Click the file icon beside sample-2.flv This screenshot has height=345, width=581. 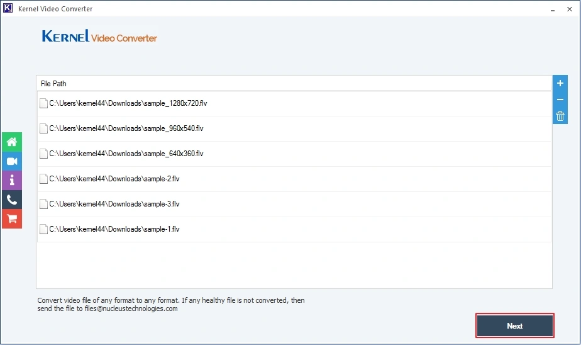click(x=44, y=179)
